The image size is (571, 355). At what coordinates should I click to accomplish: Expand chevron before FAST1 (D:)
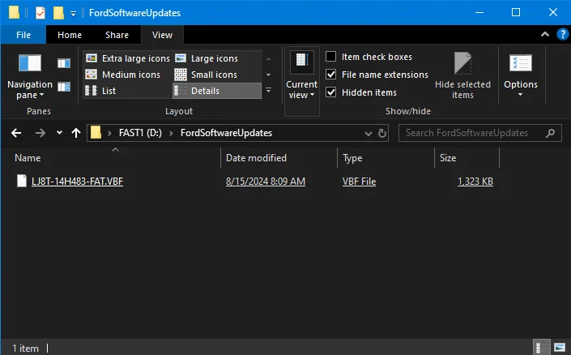(109, 133)
